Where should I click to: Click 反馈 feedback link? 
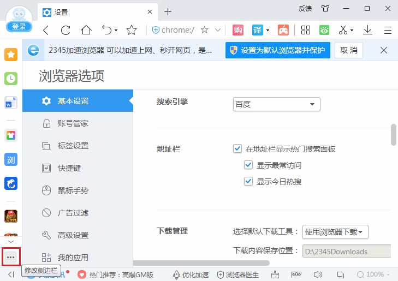click(x=305, y=9)
